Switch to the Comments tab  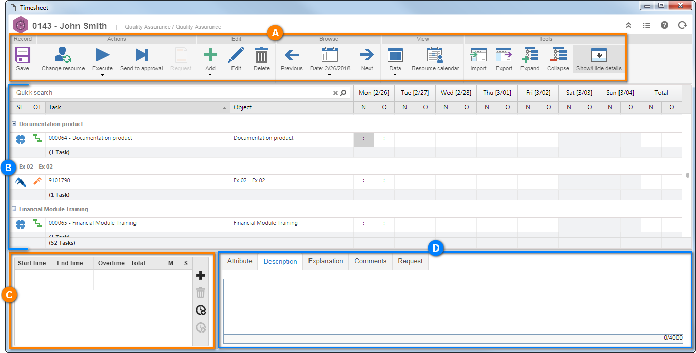click(x=371, y=261)
